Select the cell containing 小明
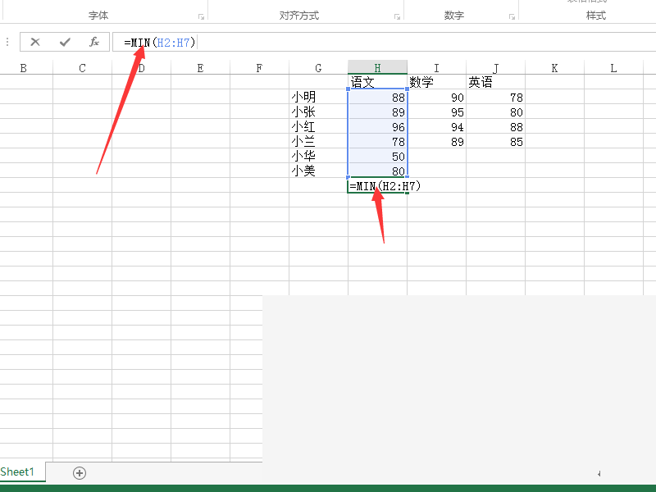Image resolution: width=656 pixels, height=492 pixels. coord(318,97)
